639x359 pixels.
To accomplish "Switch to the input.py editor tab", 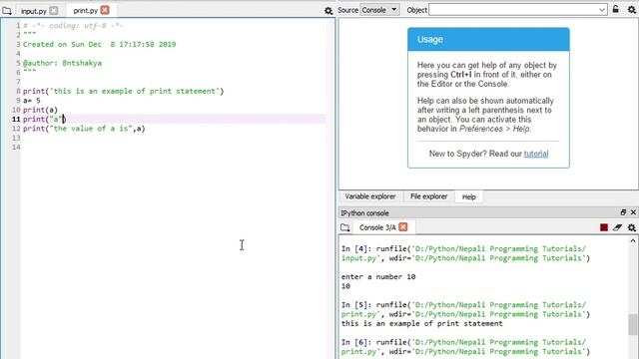I will 34,11.
